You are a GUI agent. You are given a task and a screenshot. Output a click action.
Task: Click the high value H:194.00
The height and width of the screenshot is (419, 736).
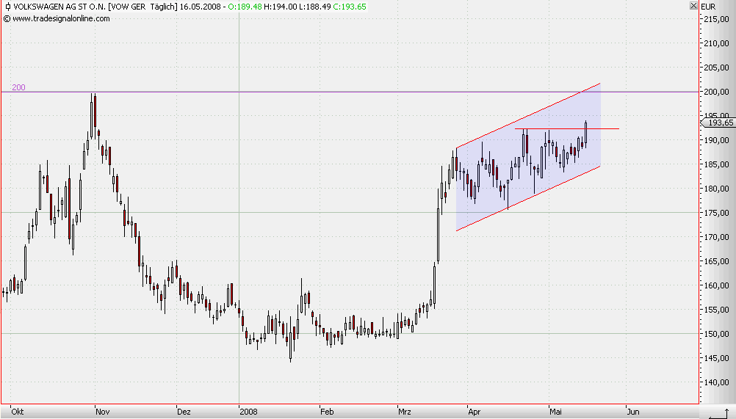[281, 7]
